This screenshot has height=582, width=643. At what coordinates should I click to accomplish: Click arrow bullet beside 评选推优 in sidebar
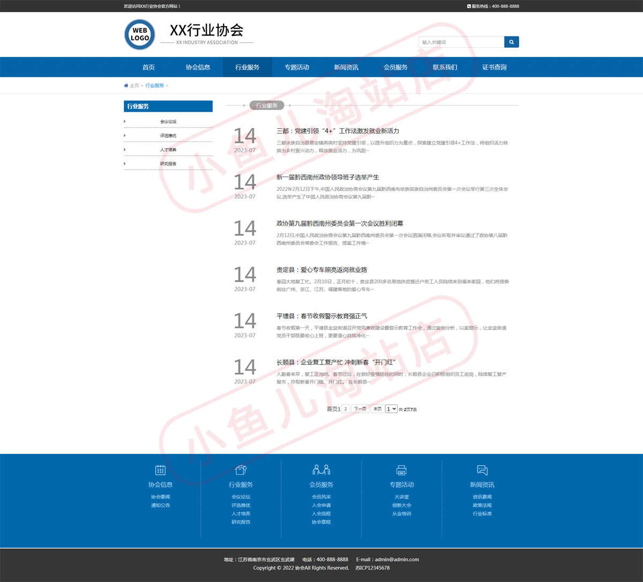tap(125, 135)
